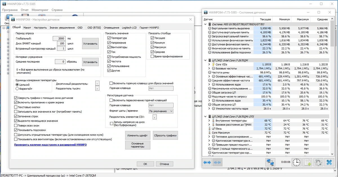Click chip icon beside Система: MSI GX780

[x=210, y=24]
